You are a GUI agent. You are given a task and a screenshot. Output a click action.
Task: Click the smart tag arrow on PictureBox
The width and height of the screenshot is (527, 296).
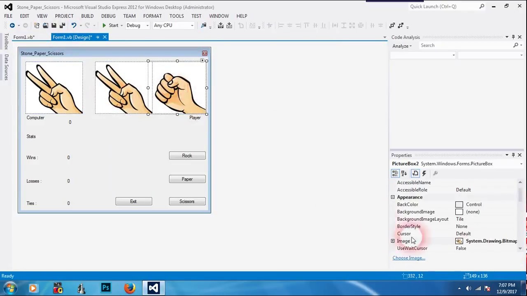click(x=202, y=61)
